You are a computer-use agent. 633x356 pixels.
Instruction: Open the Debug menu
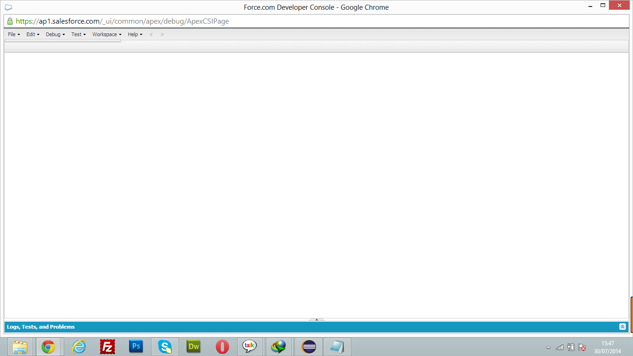55,34
